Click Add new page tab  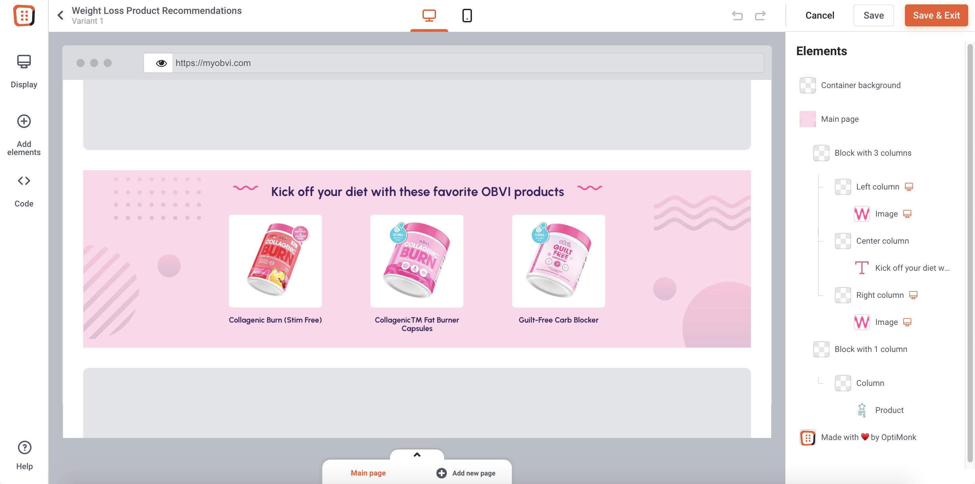click(x=466, y=473)
